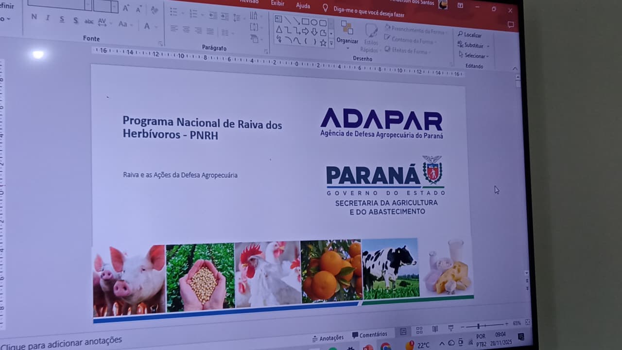Click the slide title 'Programa Nacional de Raiva'
The height and width of the screenshot is (350, 622).
pyautogui.click(x=202, y=128)
